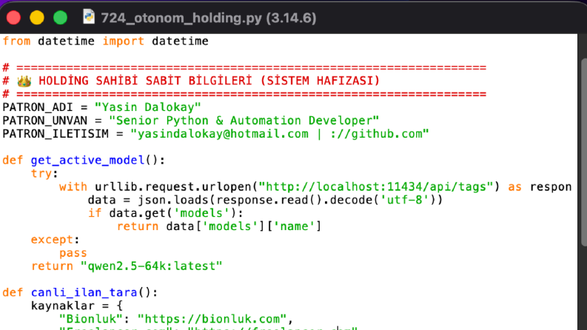Viewport: 587px width, 330px height.
Task: Click the bottom row of equals signs comment
Action: tap(244, 94)
